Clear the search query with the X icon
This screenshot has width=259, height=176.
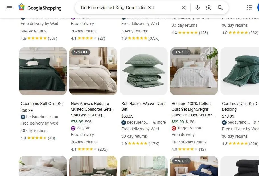(184, 8)
